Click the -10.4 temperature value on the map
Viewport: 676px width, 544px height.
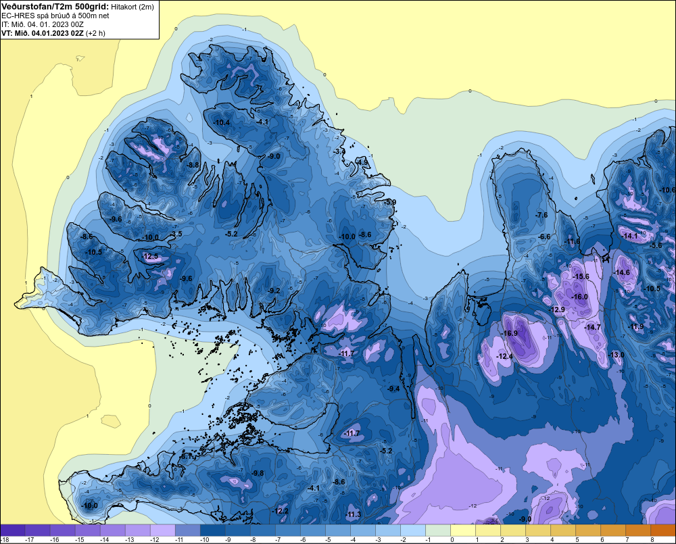pos(221,122)
